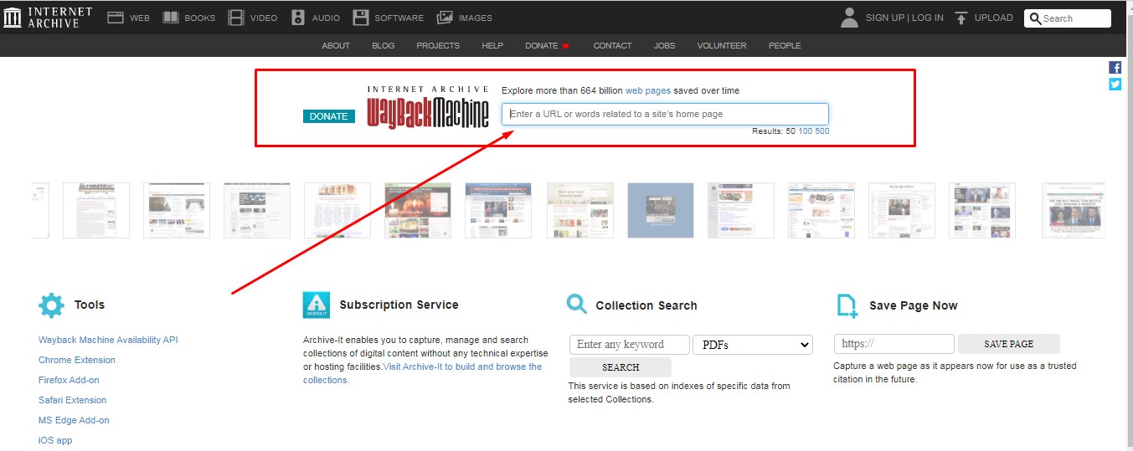Open Safari Extension link
The width and height of the screenshot is (1133, 451).
[73, 400]
